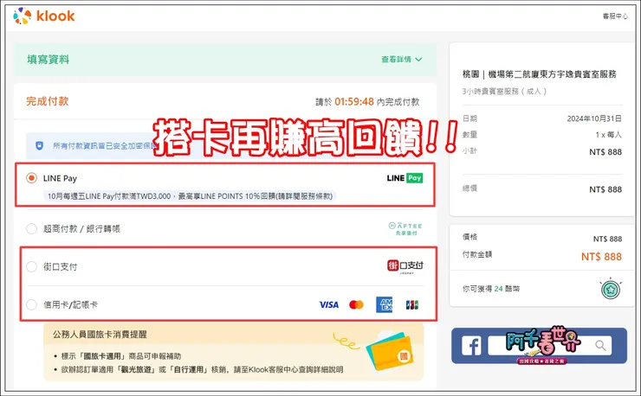641x396 pixels.
Task: Click the 街口支付 JKOPAY logo
Action: [405, 266]
